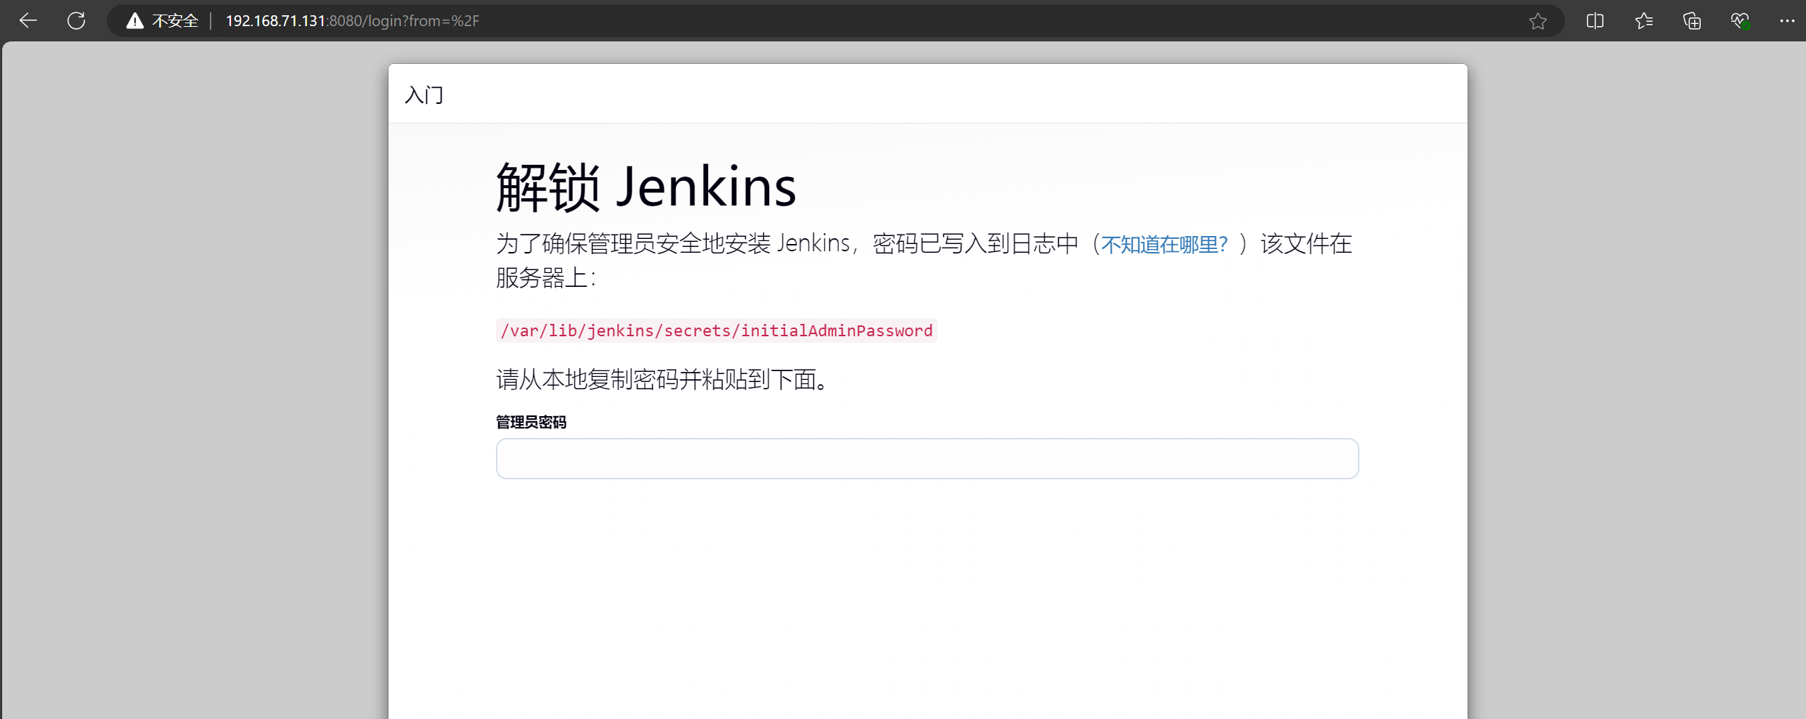Open browser essentials heart icon
The width and height of the screenshot is (1806, 719).
coord(1740,21)
